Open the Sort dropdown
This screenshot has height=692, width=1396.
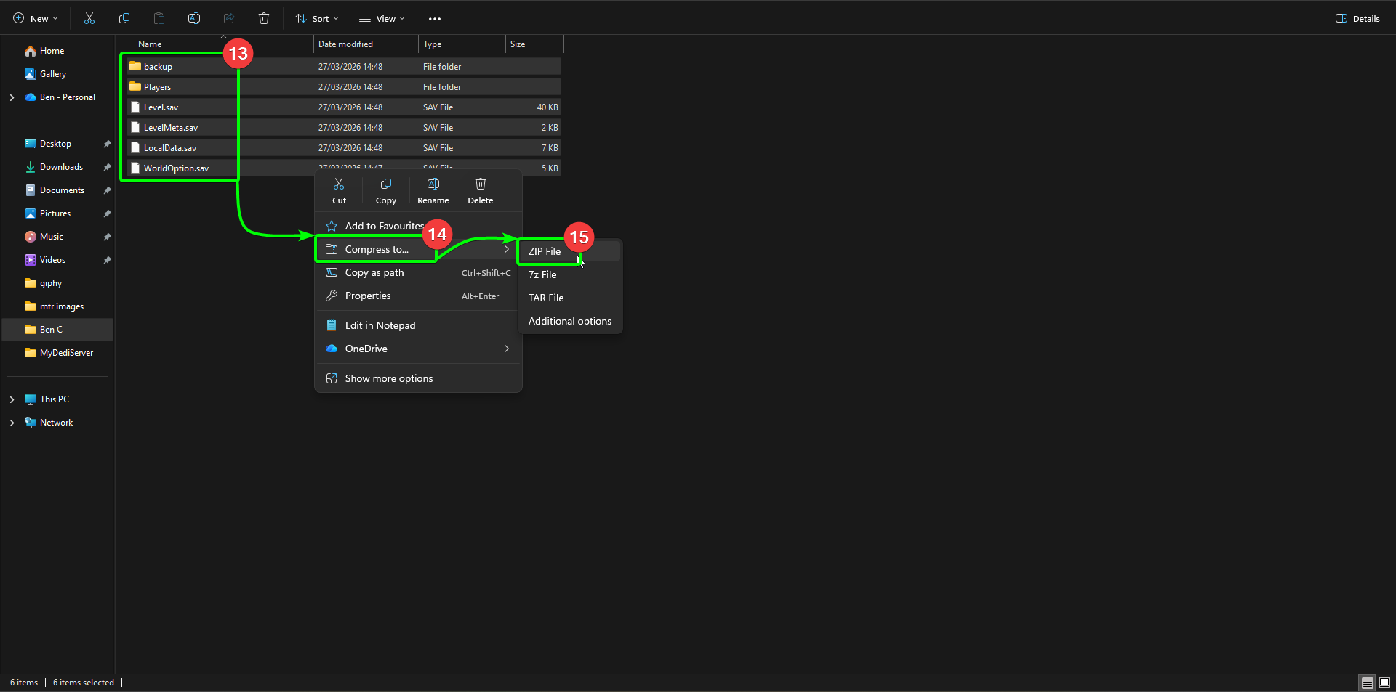coord(317,18)
